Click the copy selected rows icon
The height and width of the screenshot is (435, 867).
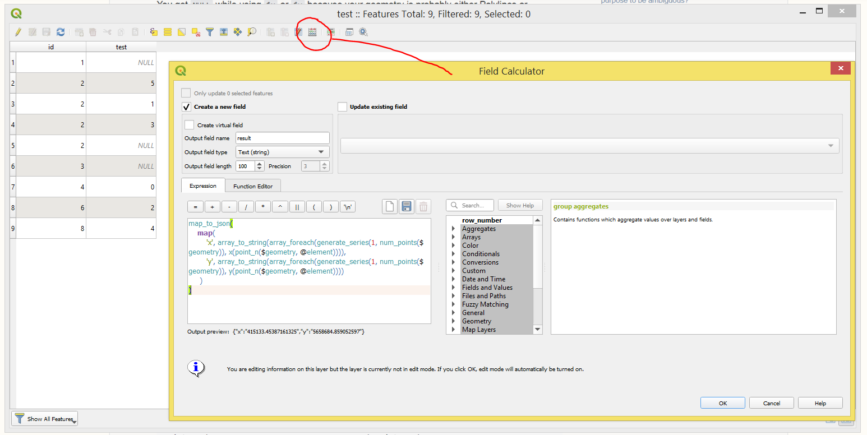(x=121, y=33)
